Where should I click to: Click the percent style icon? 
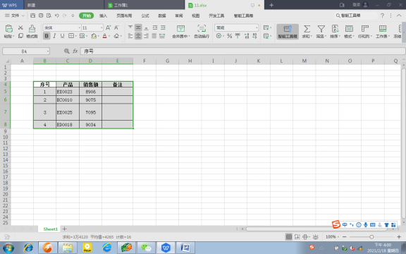[x=229, y=36]
